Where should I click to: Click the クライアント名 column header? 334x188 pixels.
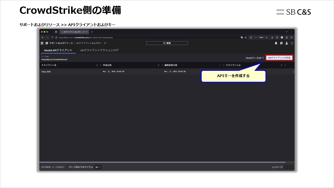point(49,65)
